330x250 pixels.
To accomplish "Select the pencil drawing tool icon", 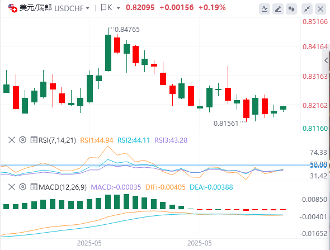I will (278, 9).
